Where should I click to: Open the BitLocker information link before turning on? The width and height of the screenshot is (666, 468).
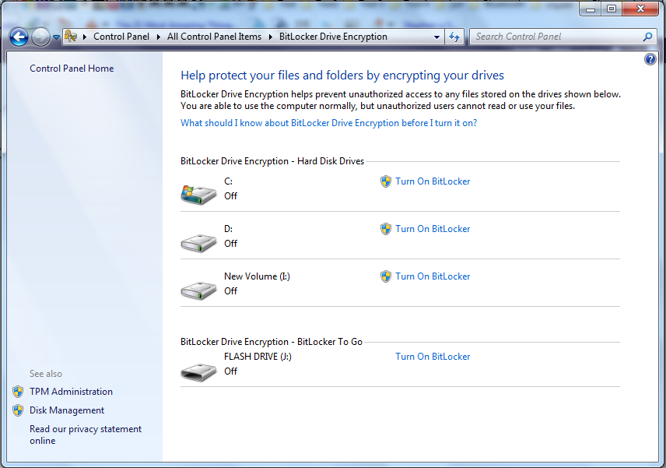point(329,123)
